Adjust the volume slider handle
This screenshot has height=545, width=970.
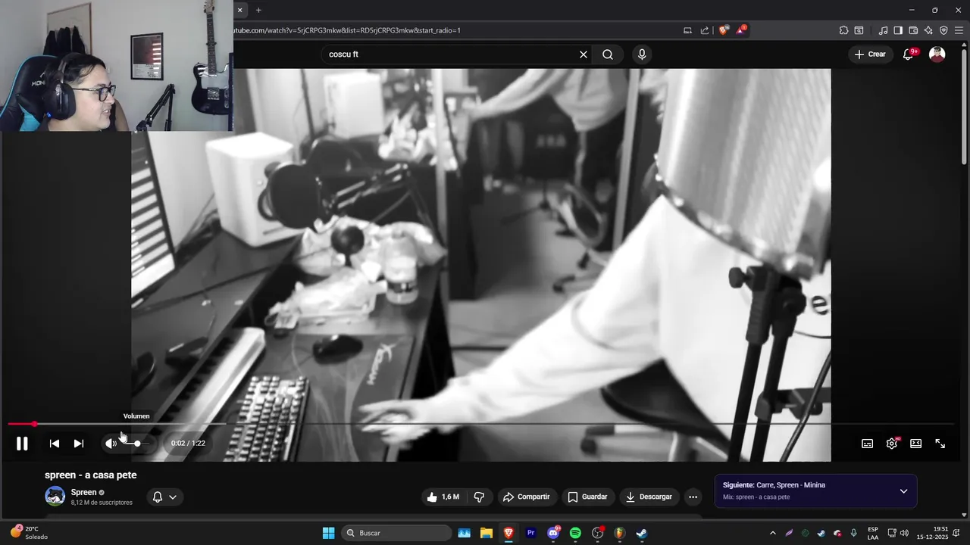point(137,444)
